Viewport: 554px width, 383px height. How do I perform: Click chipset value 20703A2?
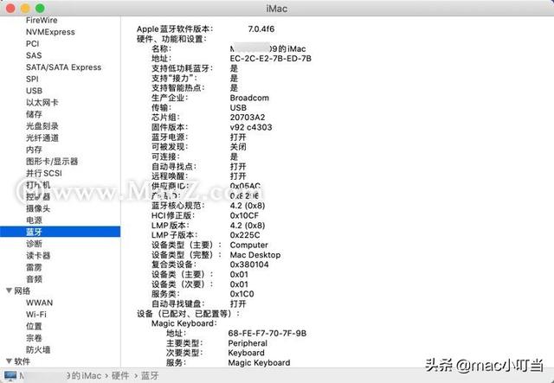click(248, 118)
